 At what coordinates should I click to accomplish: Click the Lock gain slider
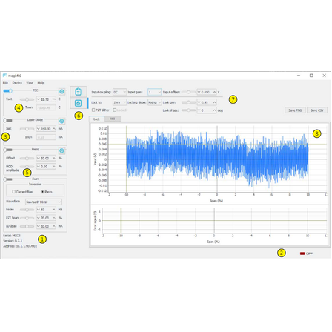pyautogui.click(x=188, y=102)
